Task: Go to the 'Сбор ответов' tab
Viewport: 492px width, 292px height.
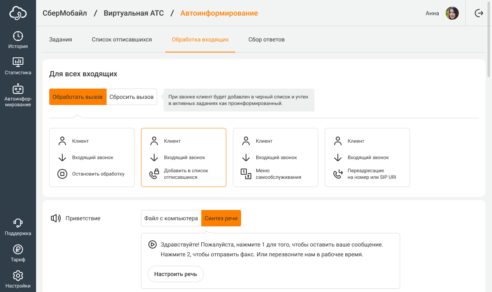Action: point(266,40)
